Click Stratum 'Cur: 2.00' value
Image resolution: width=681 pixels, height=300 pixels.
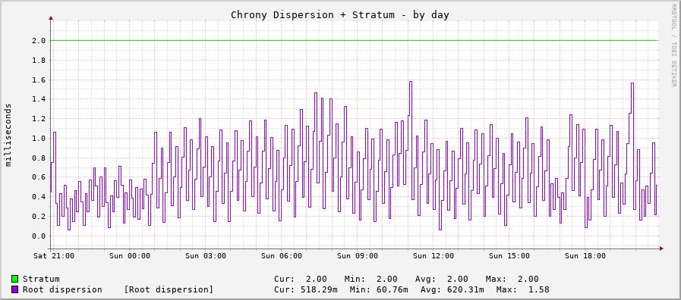click(301, 280)
